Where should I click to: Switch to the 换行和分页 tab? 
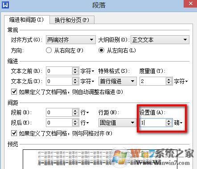pos(72,20)
